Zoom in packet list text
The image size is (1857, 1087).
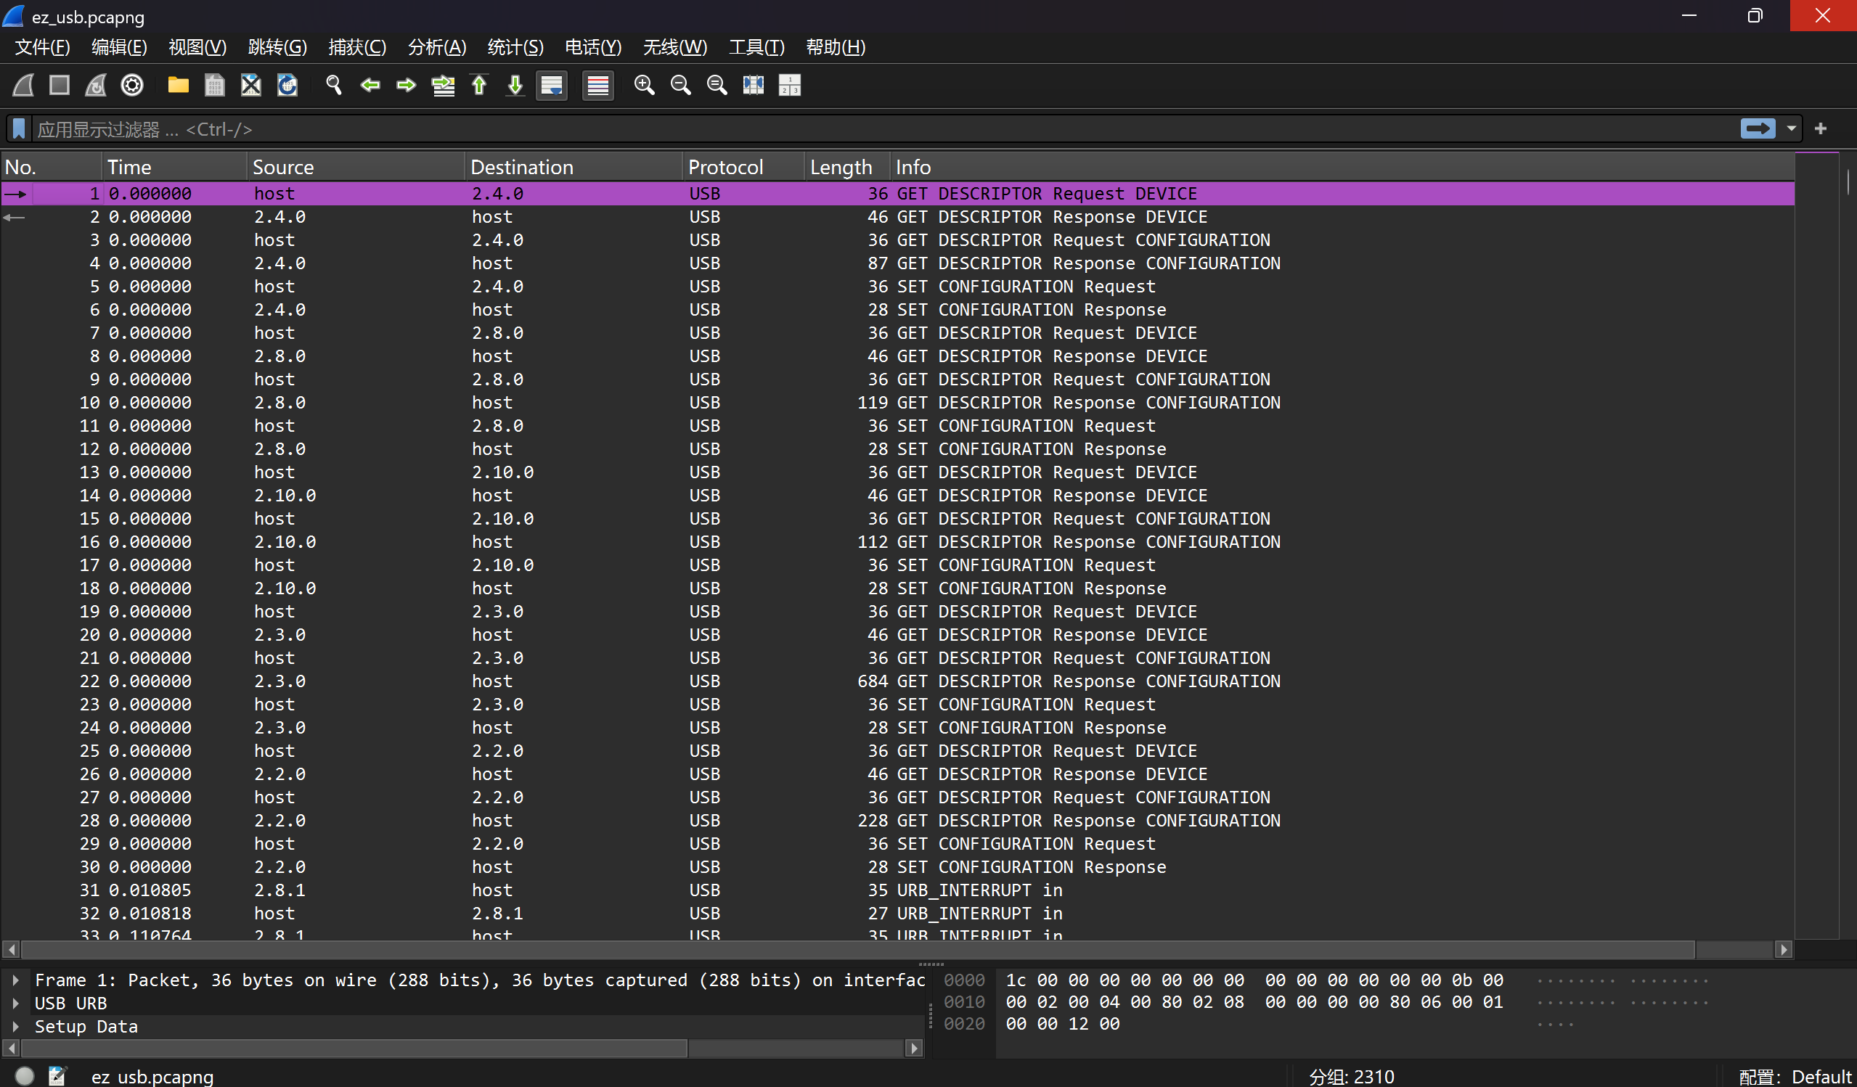[x=644, y=86]
